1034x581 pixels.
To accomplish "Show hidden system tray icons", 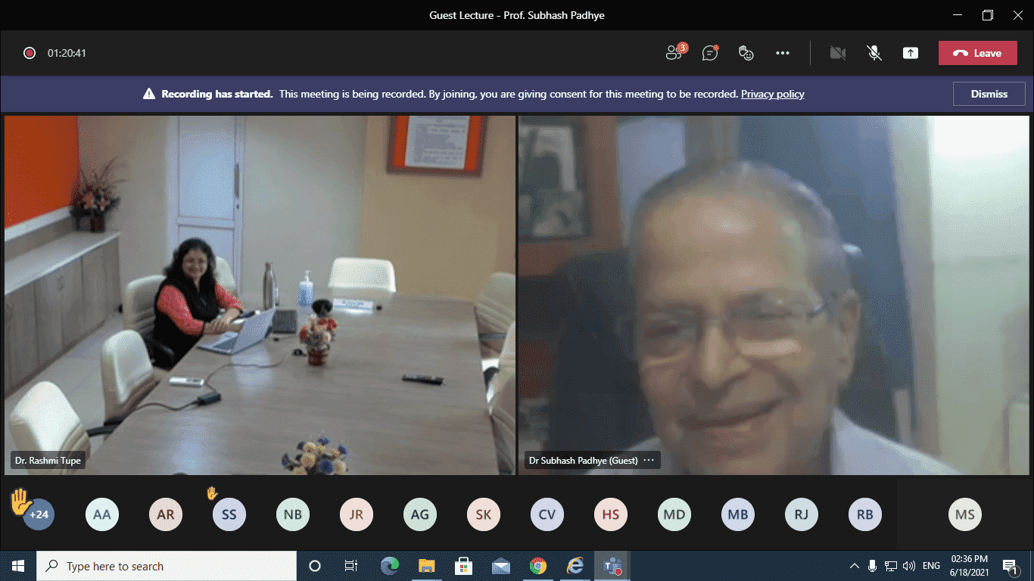I will [x=855, y=566].
